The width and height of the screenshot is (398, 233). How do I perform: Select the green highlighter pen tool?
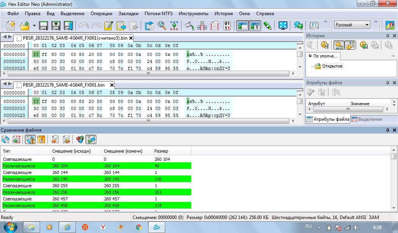click(x=267, y=26)
